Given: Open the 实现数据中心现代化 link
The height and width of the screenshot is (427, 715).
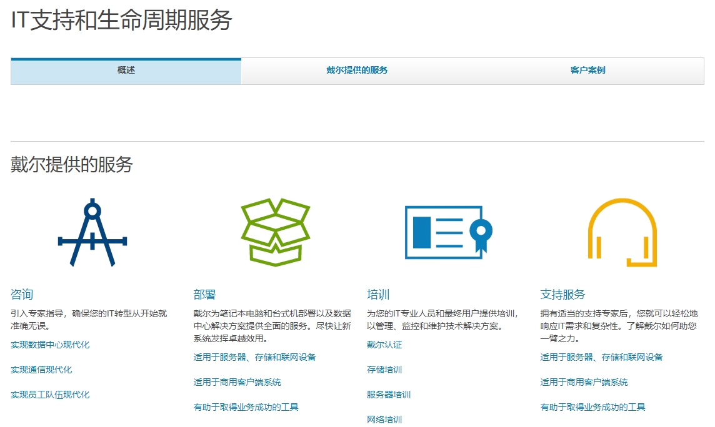Looking at the screenshot, I should 49,344.
